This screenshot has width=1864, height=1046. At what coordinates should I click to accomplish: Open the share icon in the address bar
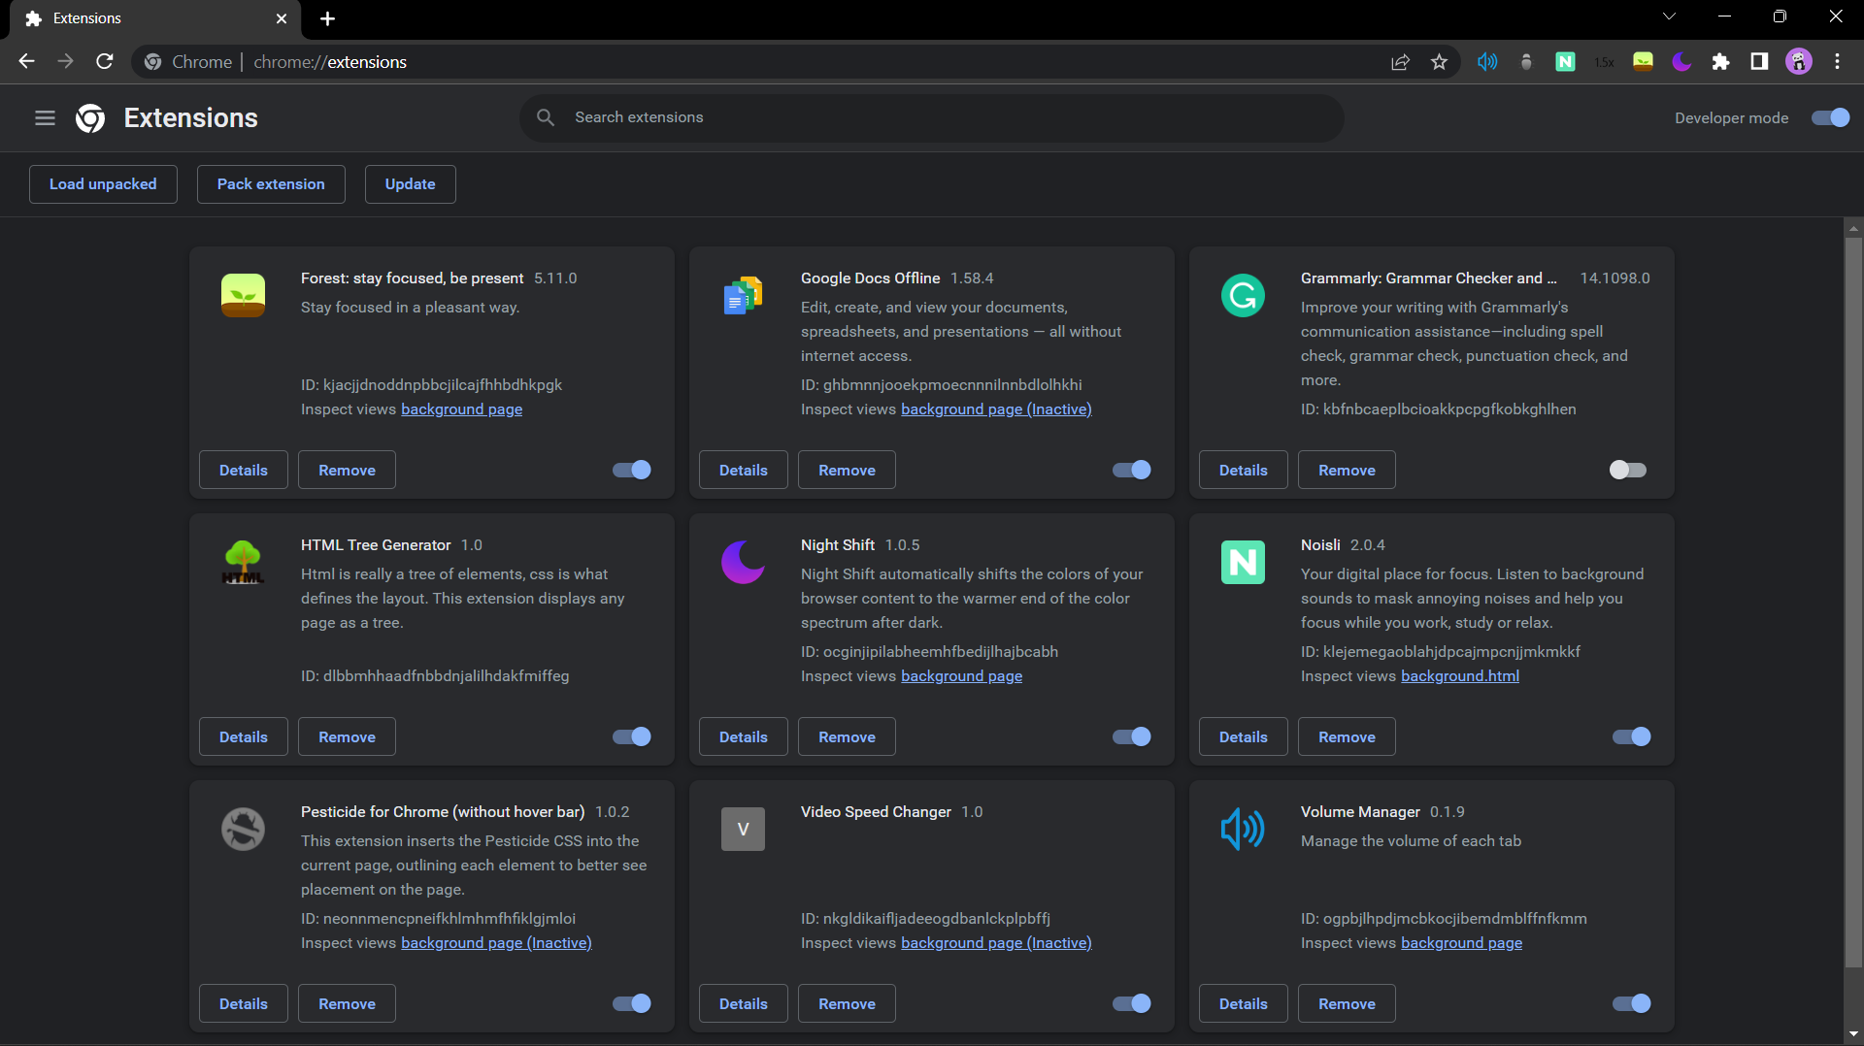point(1400,61)
